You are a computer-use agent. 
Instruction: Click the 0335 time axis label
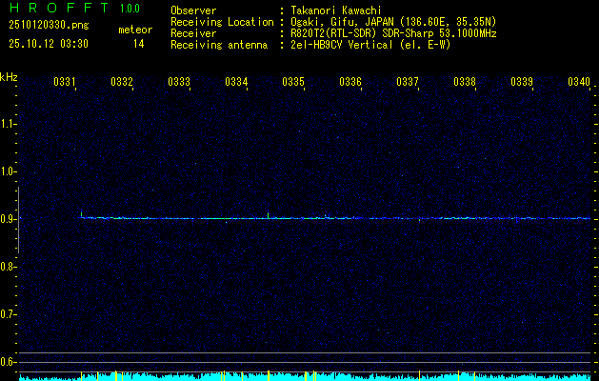coord(293,81)
